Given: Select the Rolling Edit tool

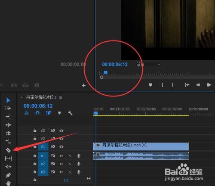Looking at the screenshot, I should pos(8,133).
